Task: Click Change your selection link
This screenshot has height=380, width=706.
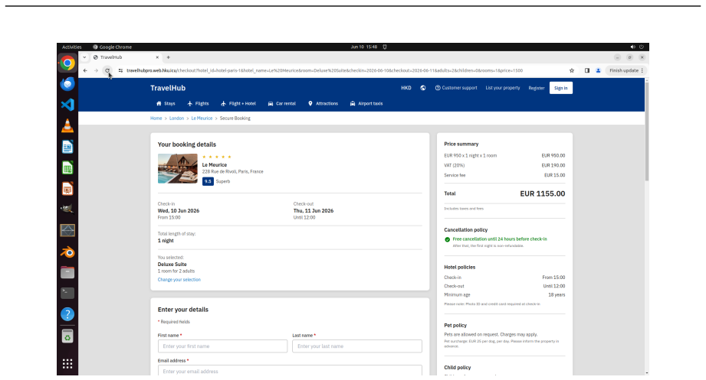Action: pos(179,279)
